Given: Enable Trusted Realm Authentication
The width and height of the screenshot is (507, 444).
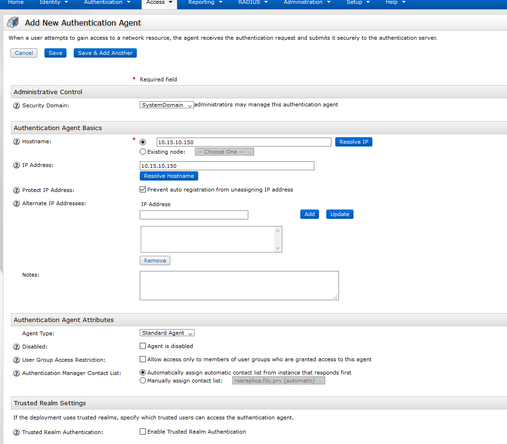Looking at the screenshot, I should [x=143, y=431].
